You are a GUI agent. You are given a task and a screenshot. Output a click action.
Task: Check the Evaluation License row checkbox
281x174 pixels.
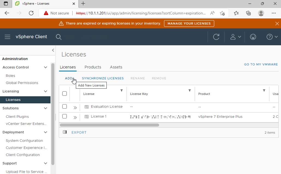tap(64, 107)
